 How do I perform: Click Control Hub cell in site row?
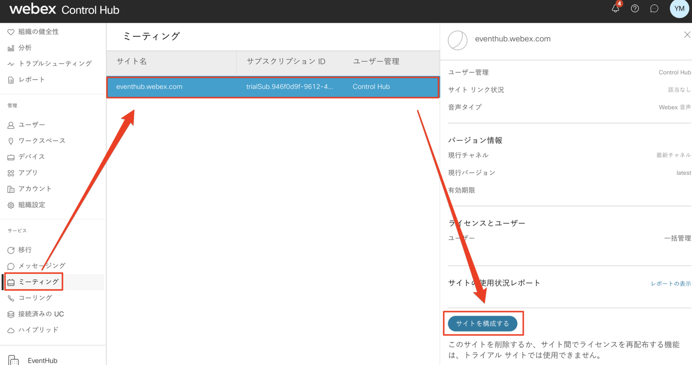[x=371, y=87]
